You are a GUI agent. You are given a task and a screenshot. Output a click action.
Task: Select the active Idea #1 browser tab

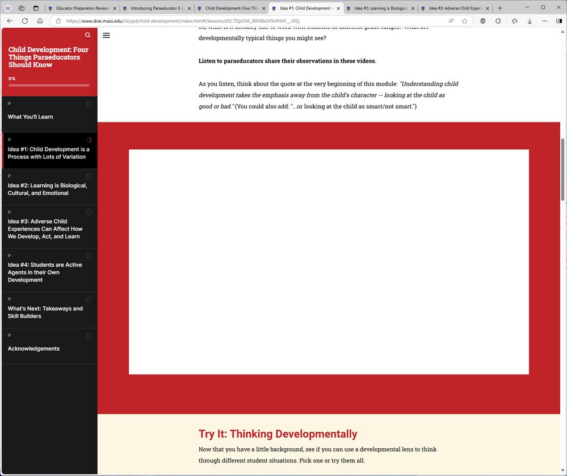(306, 8)
